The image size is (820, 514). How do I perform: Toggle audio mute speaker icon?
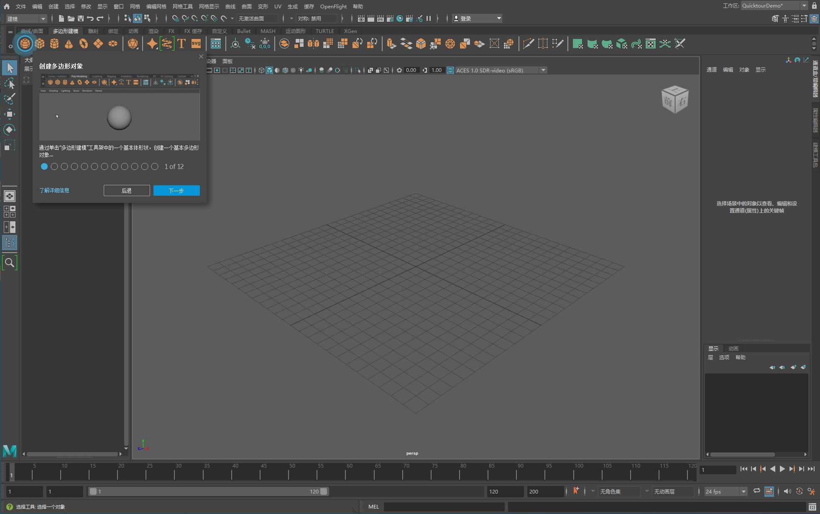(787, 491)
